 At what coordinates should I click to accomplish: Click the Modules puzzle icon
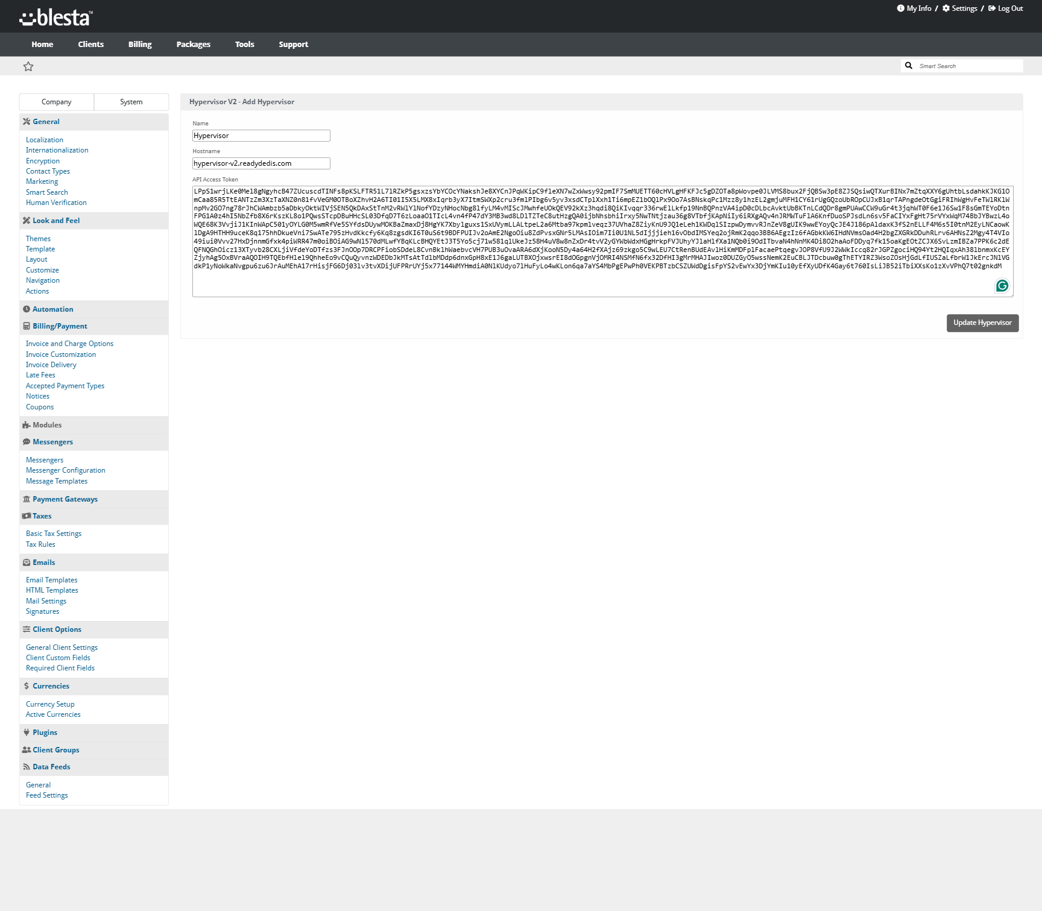(x=27, y=425)
